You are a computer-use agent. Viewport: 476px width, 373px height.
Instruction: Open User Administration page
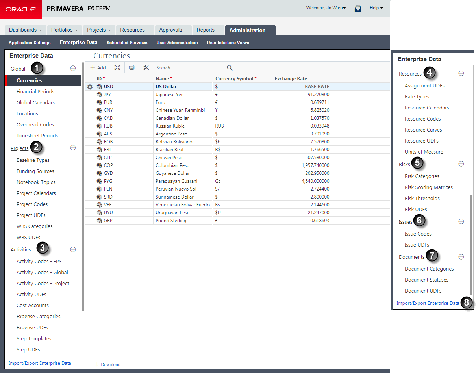point(177,43)
